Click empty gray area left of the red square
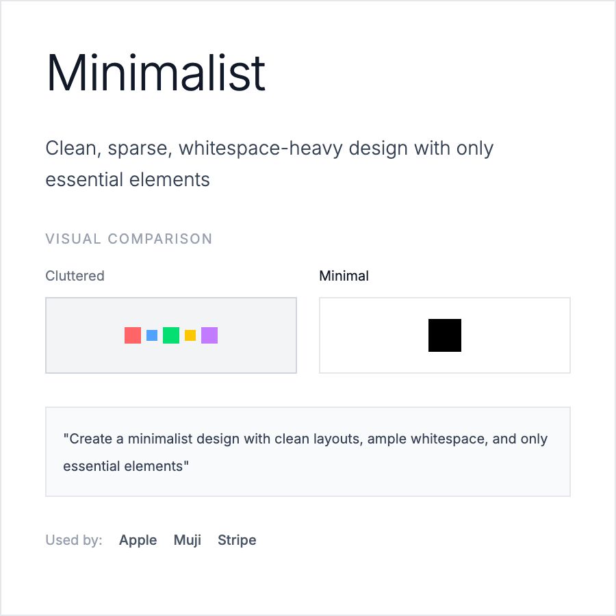 tap(82, 335)
